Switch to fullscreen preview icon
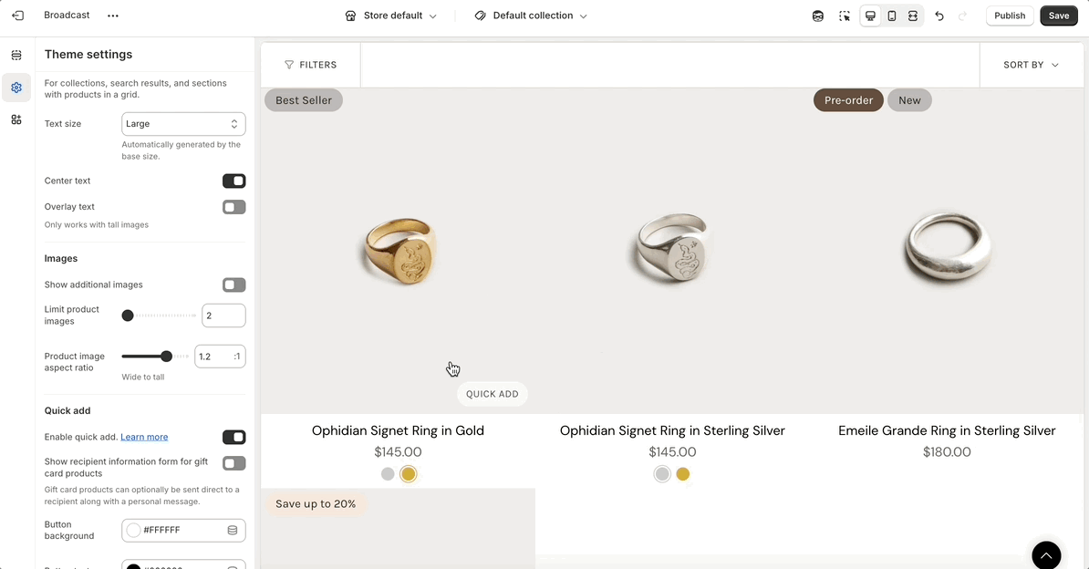 tap(912, 16)
